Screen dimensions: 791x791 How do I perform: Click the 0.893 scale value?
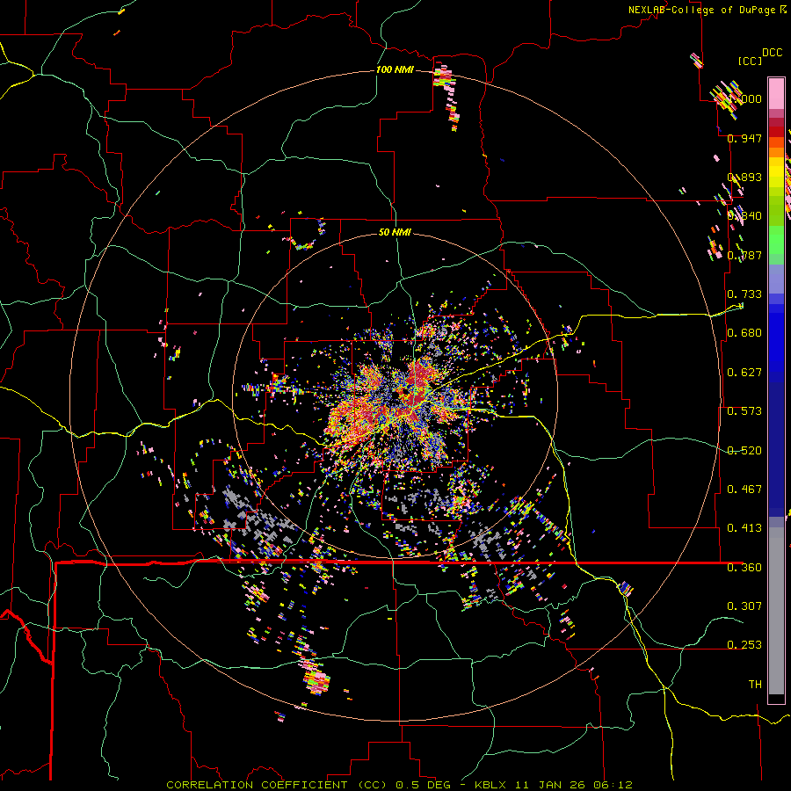744,177
